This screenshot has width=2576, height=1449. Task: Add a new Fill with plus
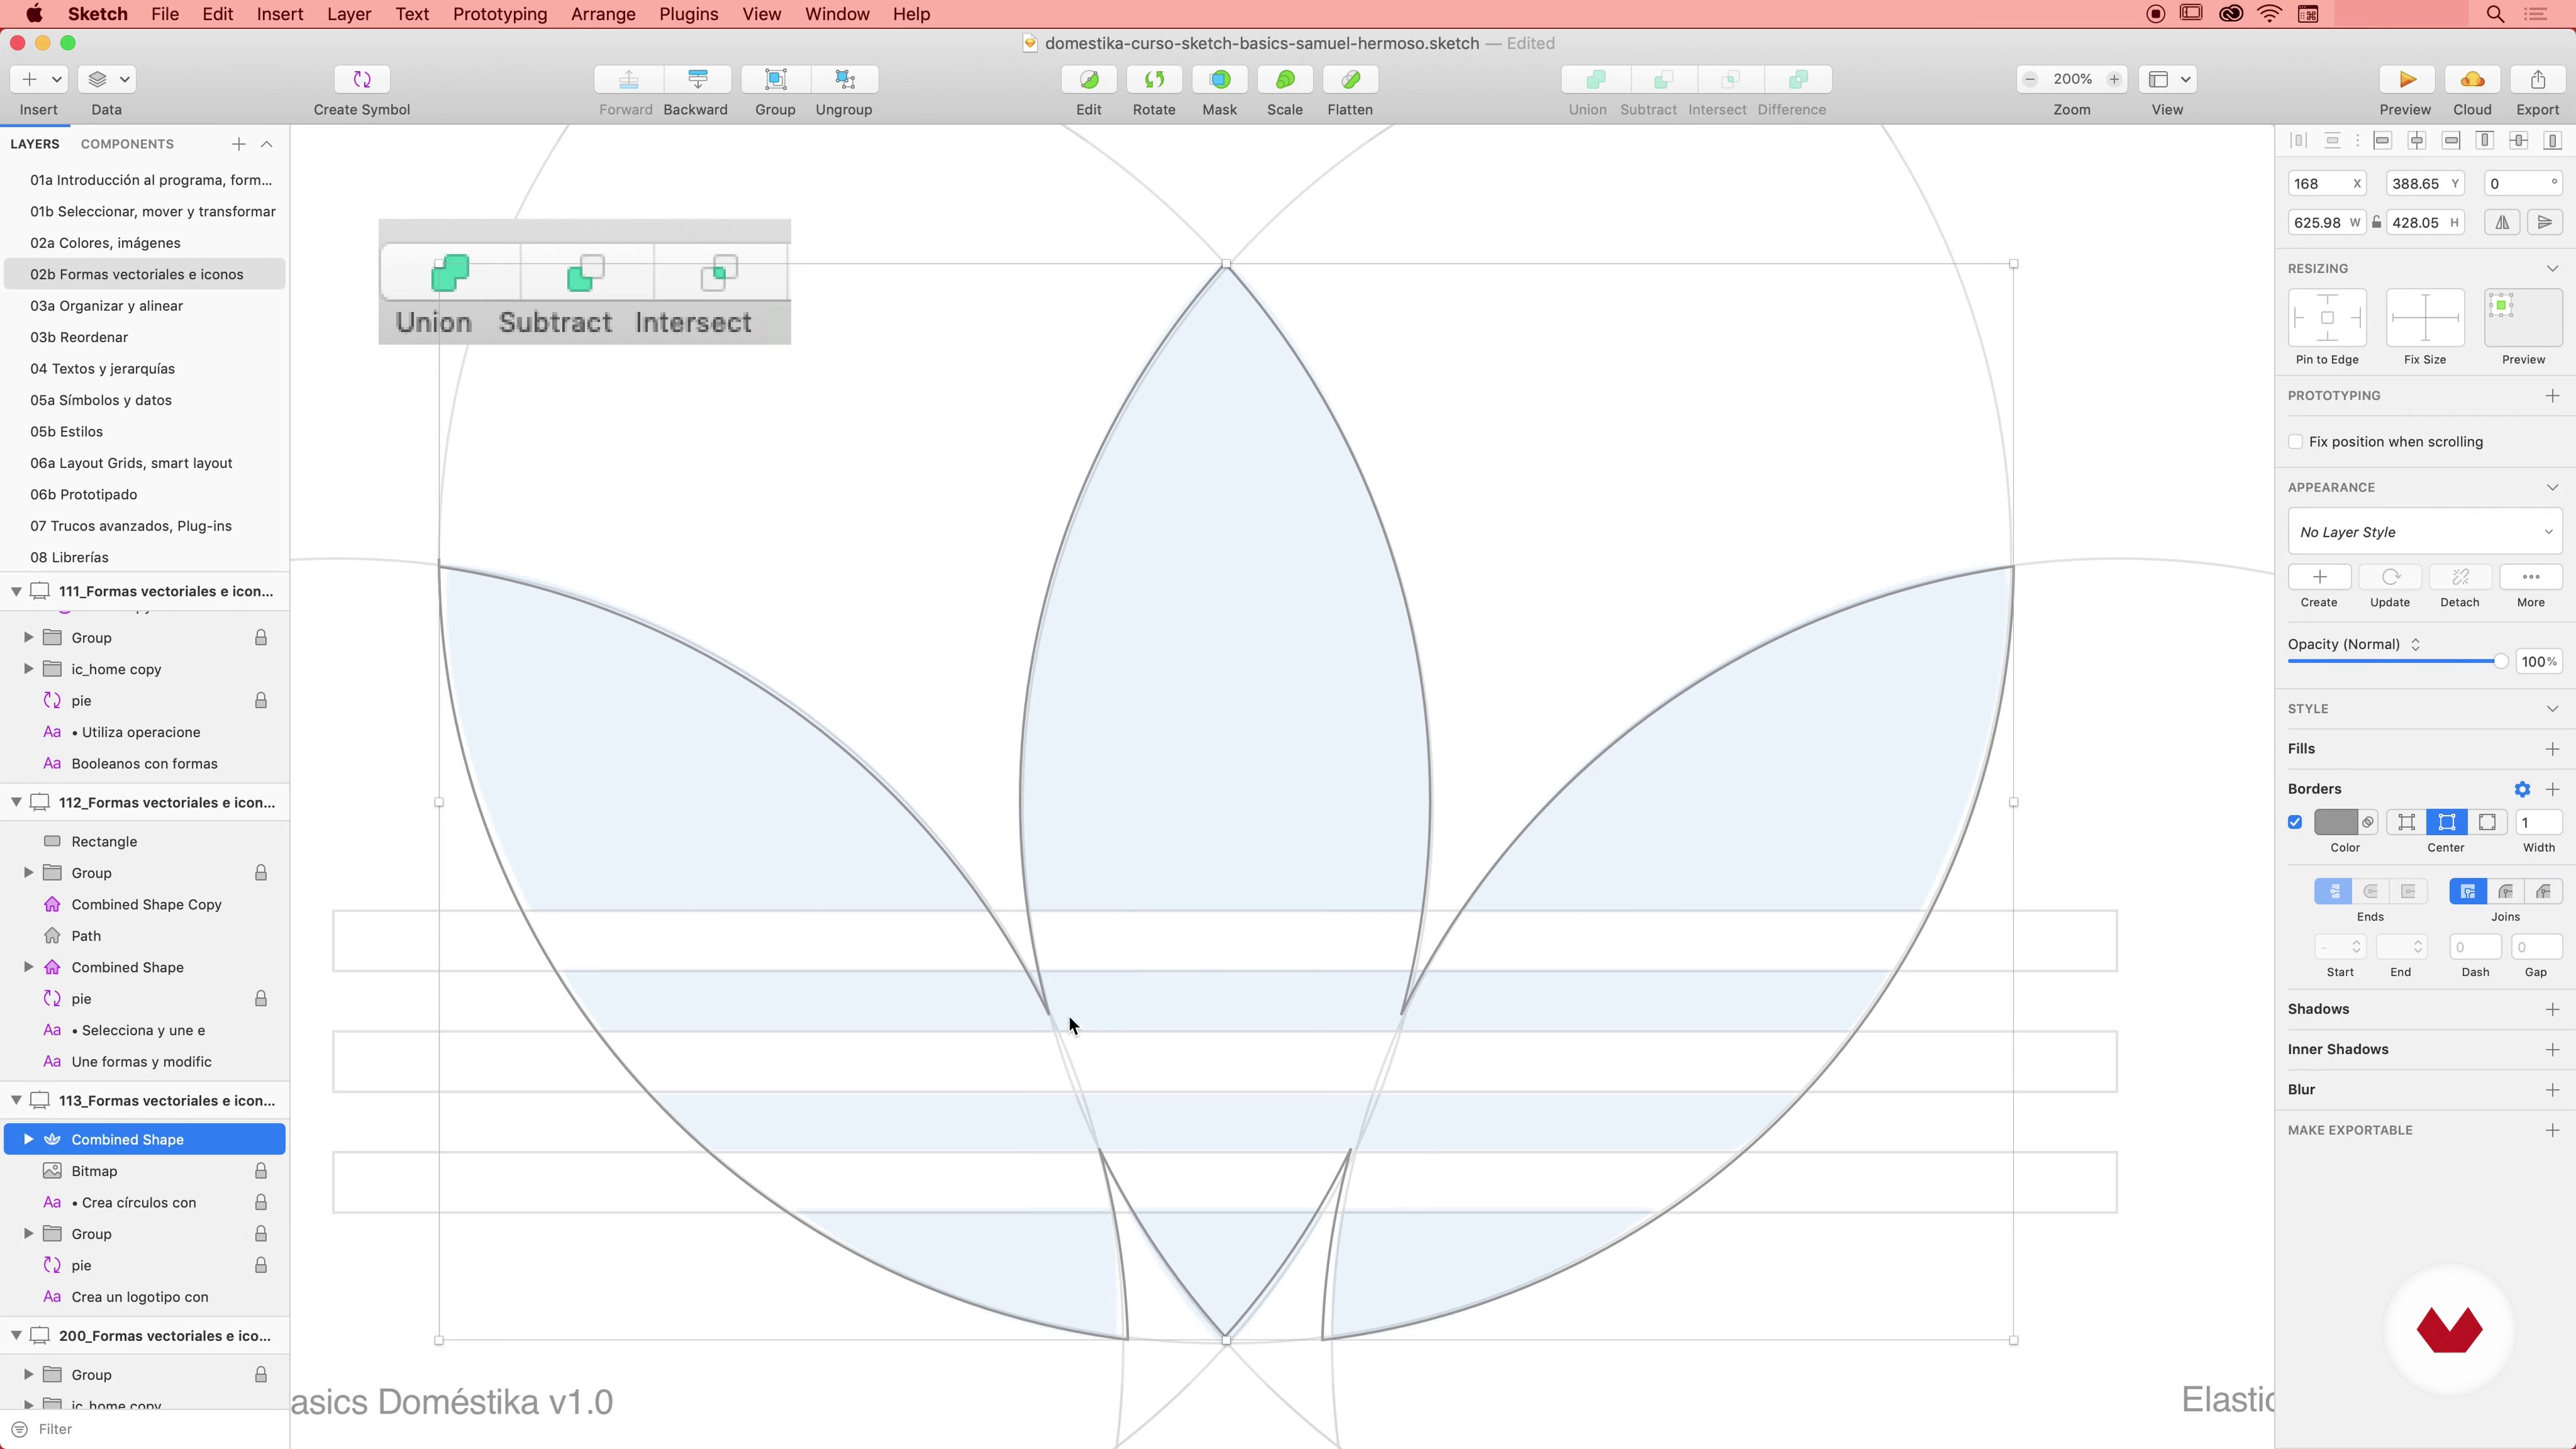coord(2552,749)
